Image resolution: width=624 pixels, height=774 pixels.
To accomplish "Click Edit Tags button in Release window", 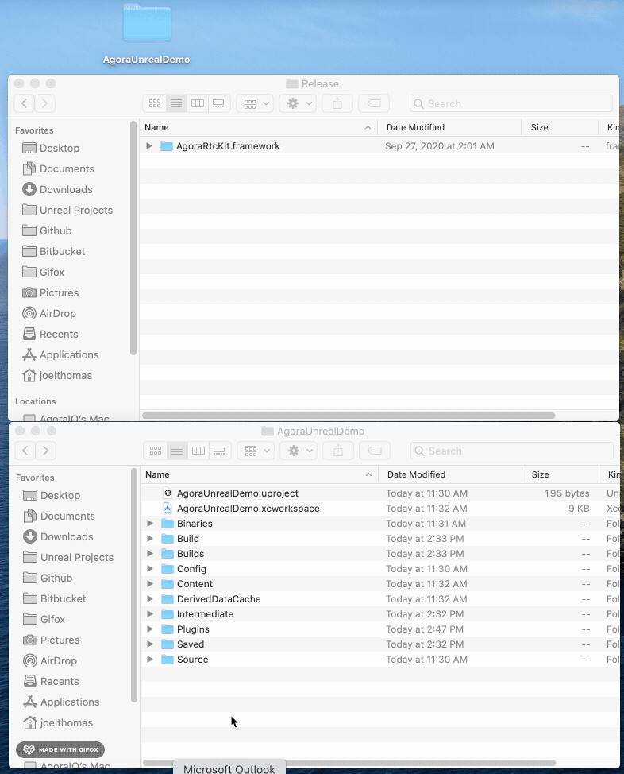I will [x=374, y=103].
